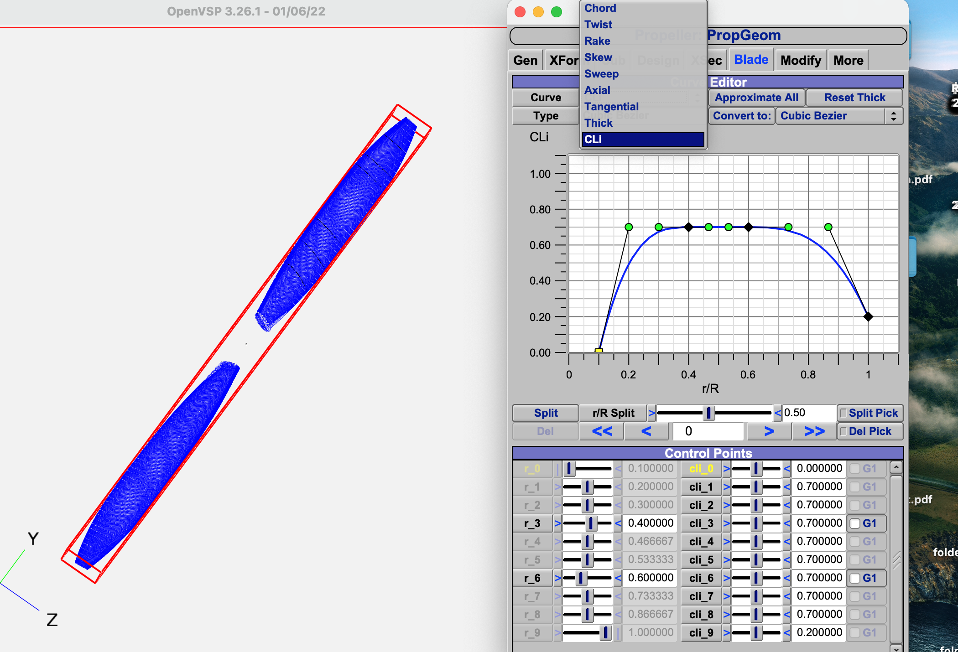Click the yellow selected point on the graph
Image resolution: width=958 pixels, height=652 pixels.
click(599, 351)
